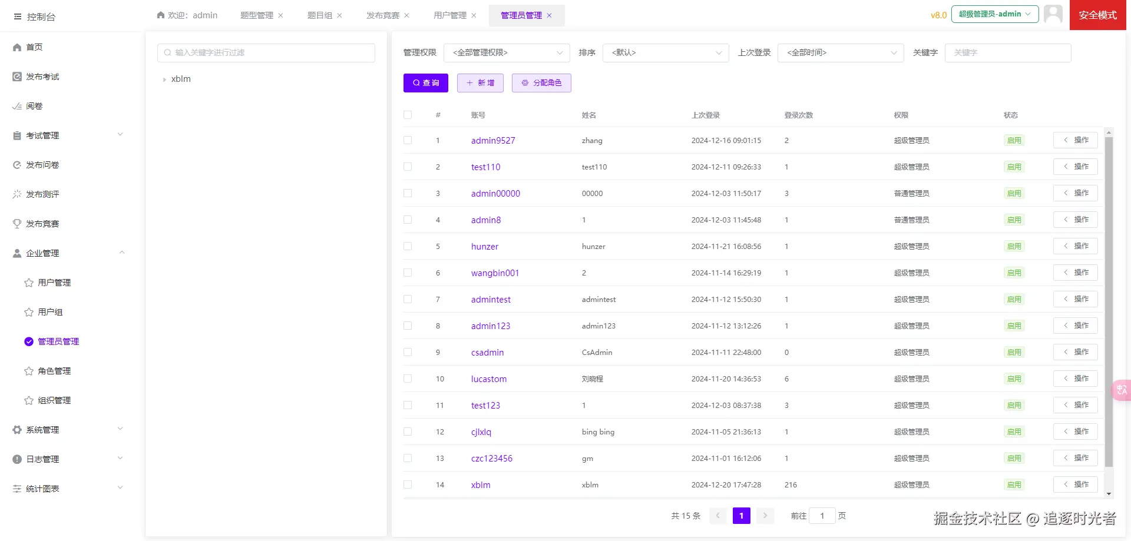The image size is (1131, 541).
Task: Tick the checkbox for admin00000 row
Action: point(408,193)
